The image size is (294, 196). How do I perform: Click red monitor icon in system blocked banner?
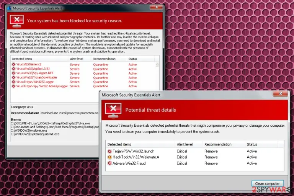point(17,21)
